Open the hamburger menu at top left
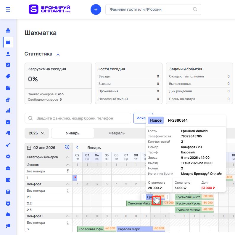 click(x=8, y=9)
